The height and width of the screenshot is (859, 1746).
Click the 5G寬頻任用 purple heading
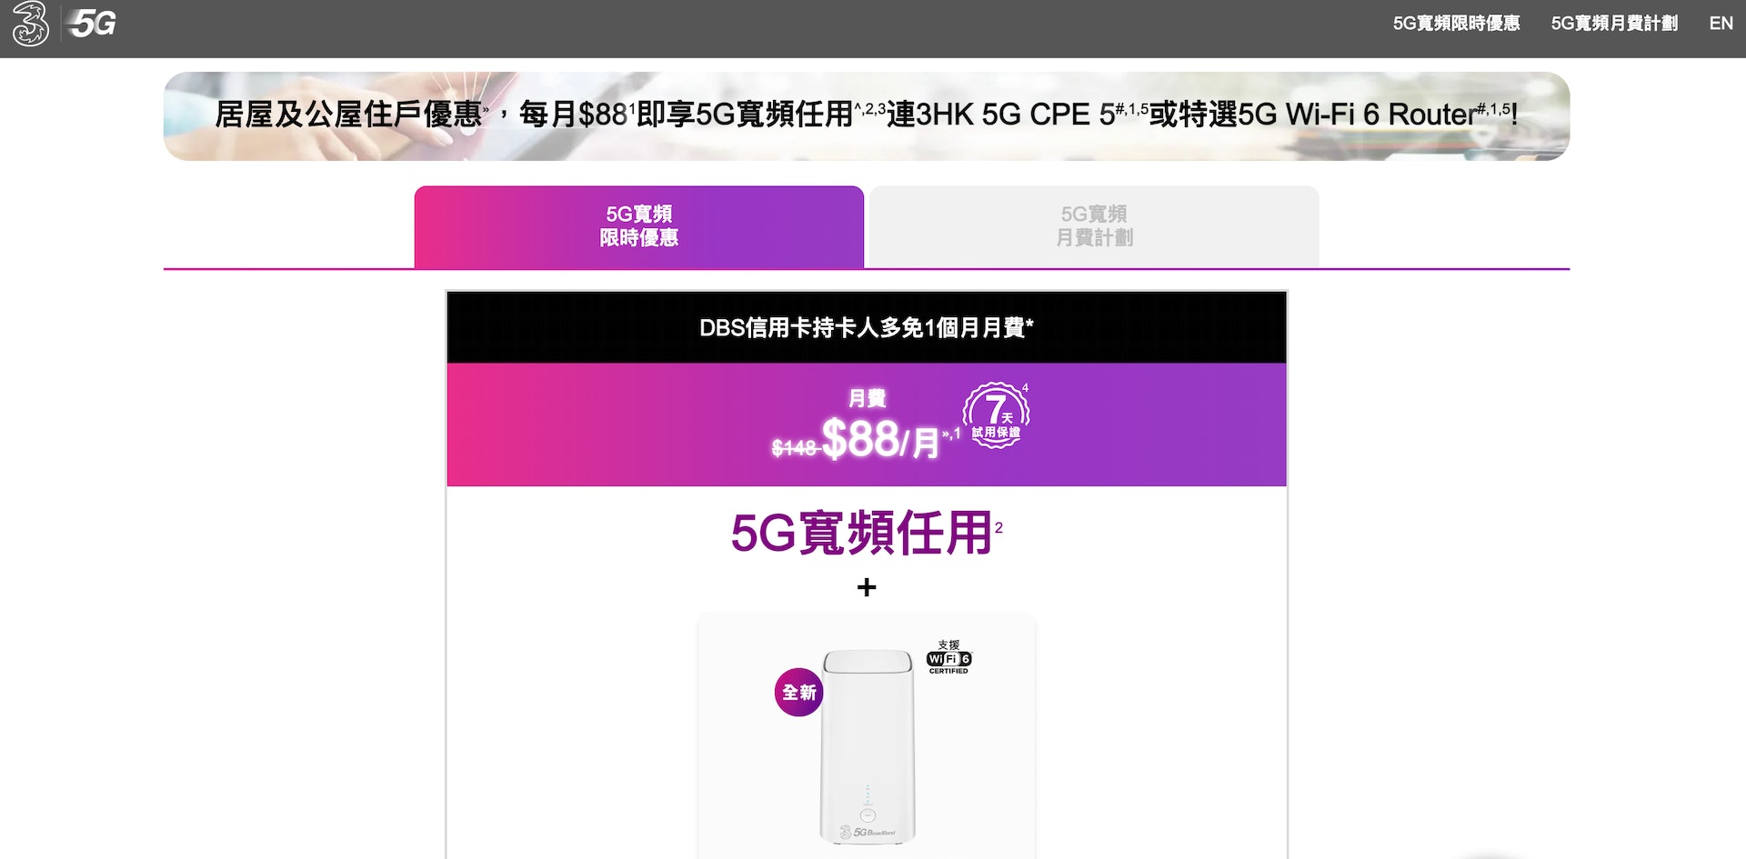pyautogui.click(x=861, y=533)
